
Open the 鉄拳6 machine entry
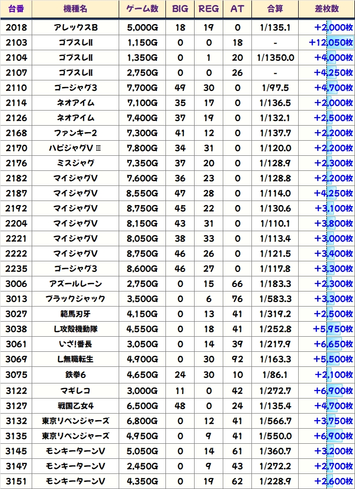coord(75,374)
